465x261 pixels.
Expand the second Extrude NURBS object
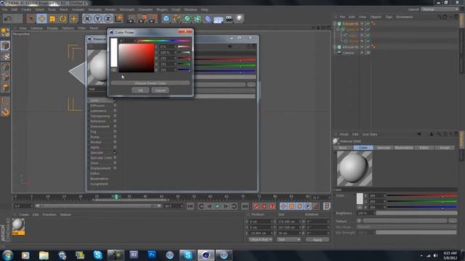click(335, 46)
